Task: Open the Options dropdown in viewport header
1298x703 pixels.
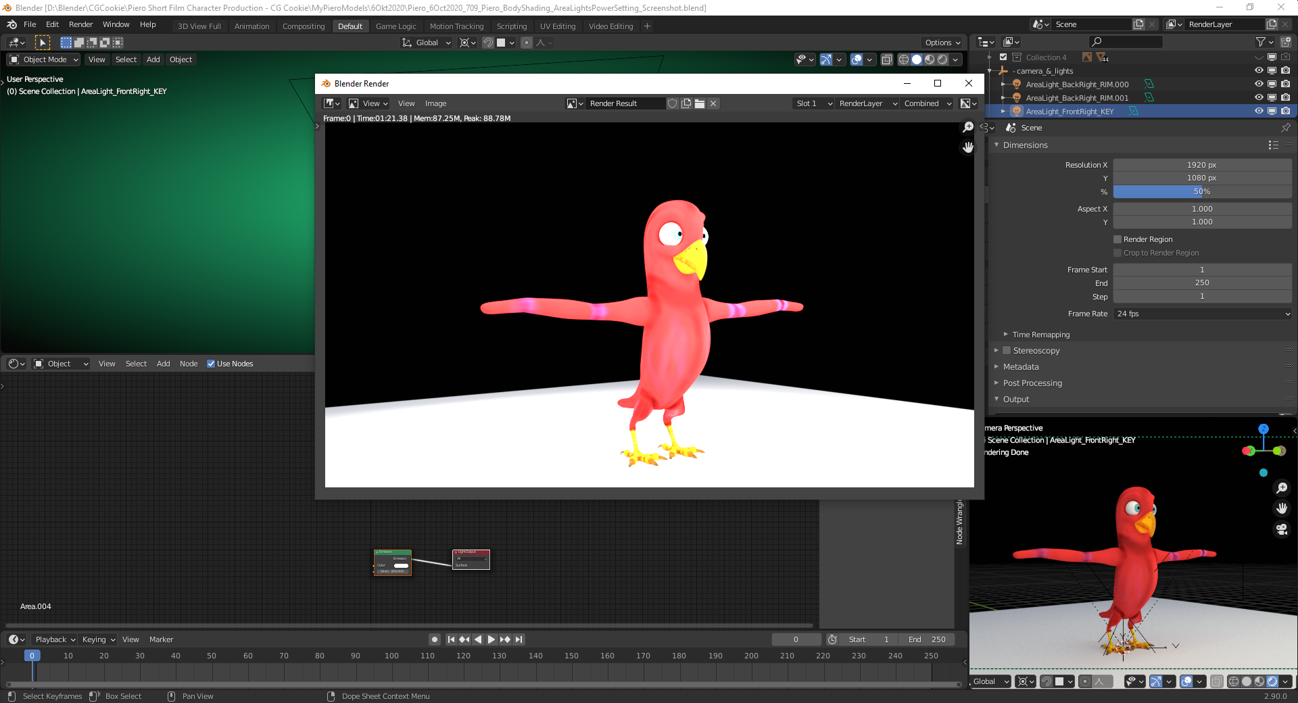Action: (942, 43)
